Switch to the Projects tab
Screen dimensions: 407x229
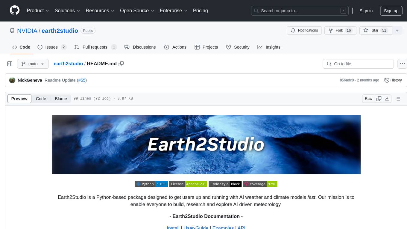pos(206,47)
